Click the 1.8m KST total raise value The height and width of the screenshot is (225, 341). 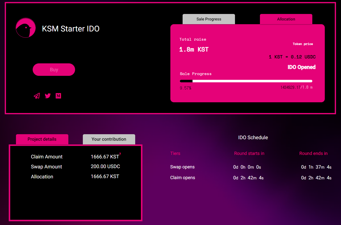pyautogui.click(x=194, y=49)
